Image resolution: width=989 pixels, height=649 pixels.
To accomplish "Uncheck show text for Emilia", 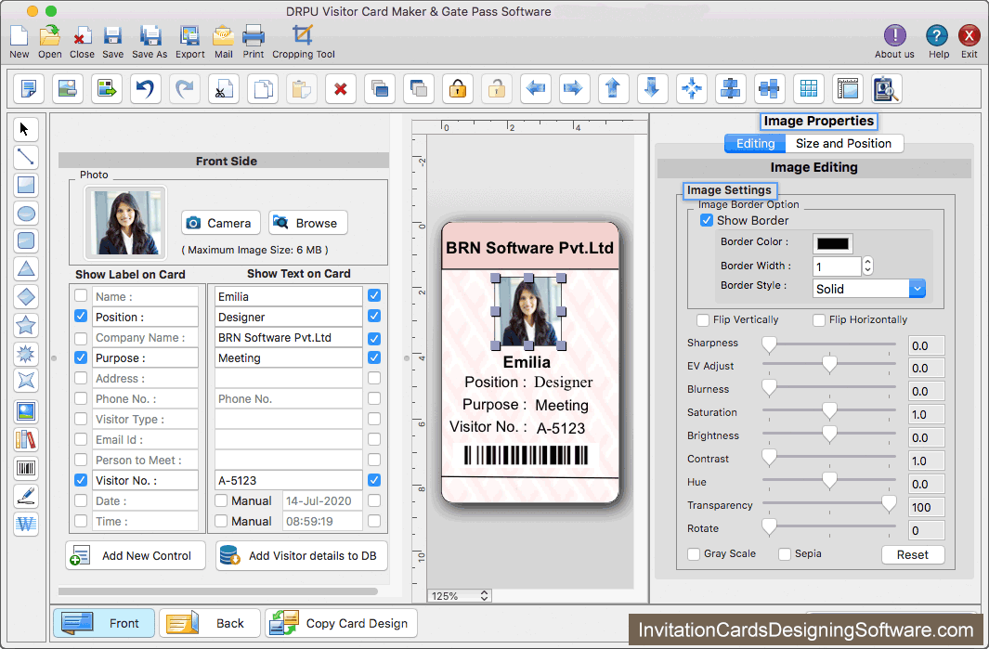I will (x=374, y=295).
